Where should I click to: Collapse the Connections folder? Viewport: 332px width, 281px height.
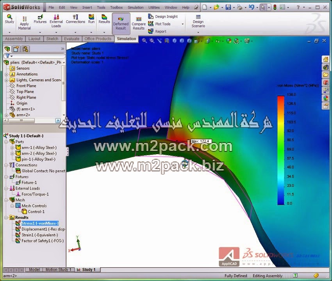[x=6, y=165]
